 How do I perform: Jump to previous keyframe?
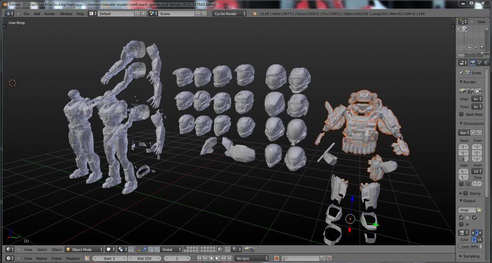[x=205, y=258]
